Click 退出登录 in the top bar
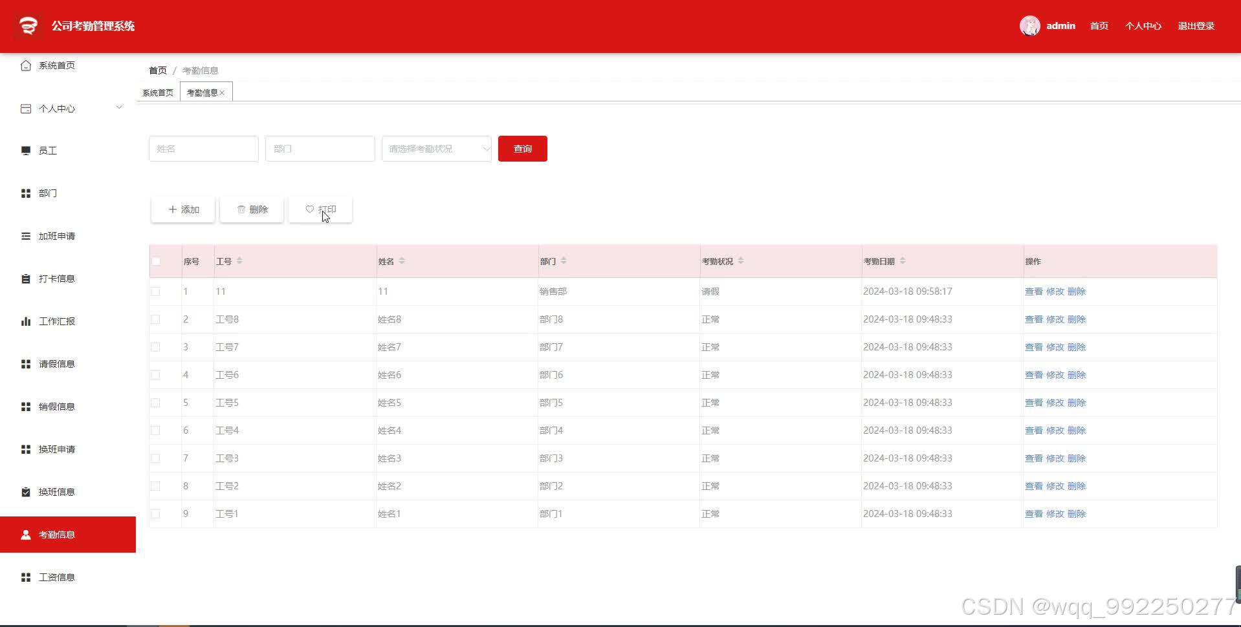Image resolution: width=1241 pixels, height=627 pixels. coord(1196,26)
